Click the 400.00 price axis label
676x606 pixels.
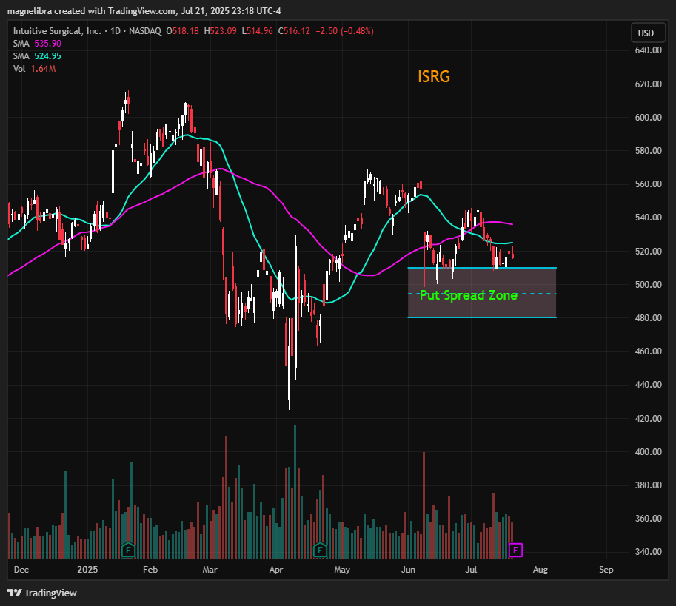648,452
